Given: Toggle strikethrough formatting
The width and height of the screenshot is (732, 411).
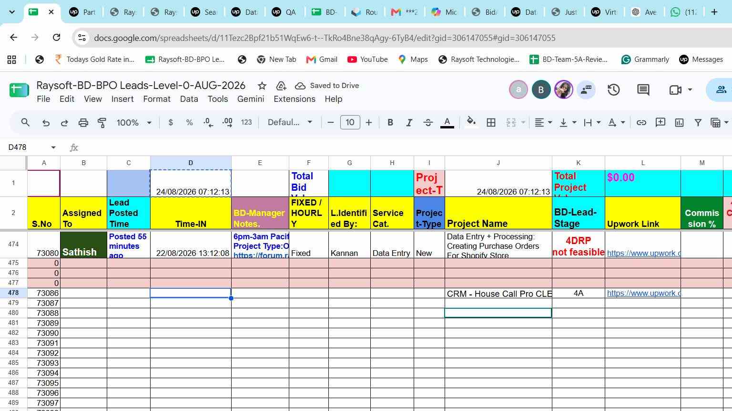Looking at the screenshot, I should (x=428, y=122).
